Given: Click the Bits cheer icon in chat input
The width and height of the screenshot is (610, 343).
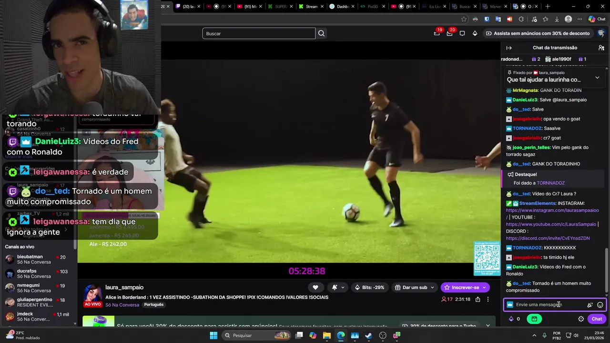Looking at the screenshot, I should tap(590, 305).
